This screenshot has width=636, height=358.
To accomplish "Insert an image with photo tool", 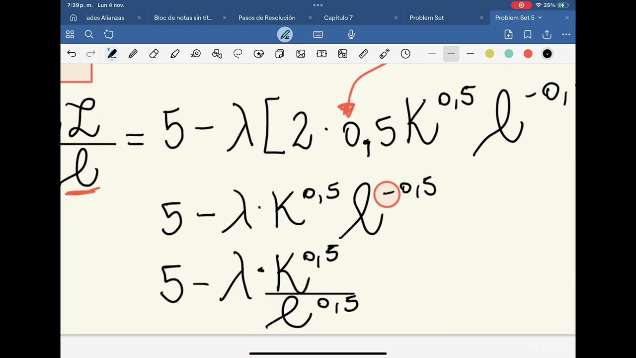I will pyautogui.click(x=301, y=54).
